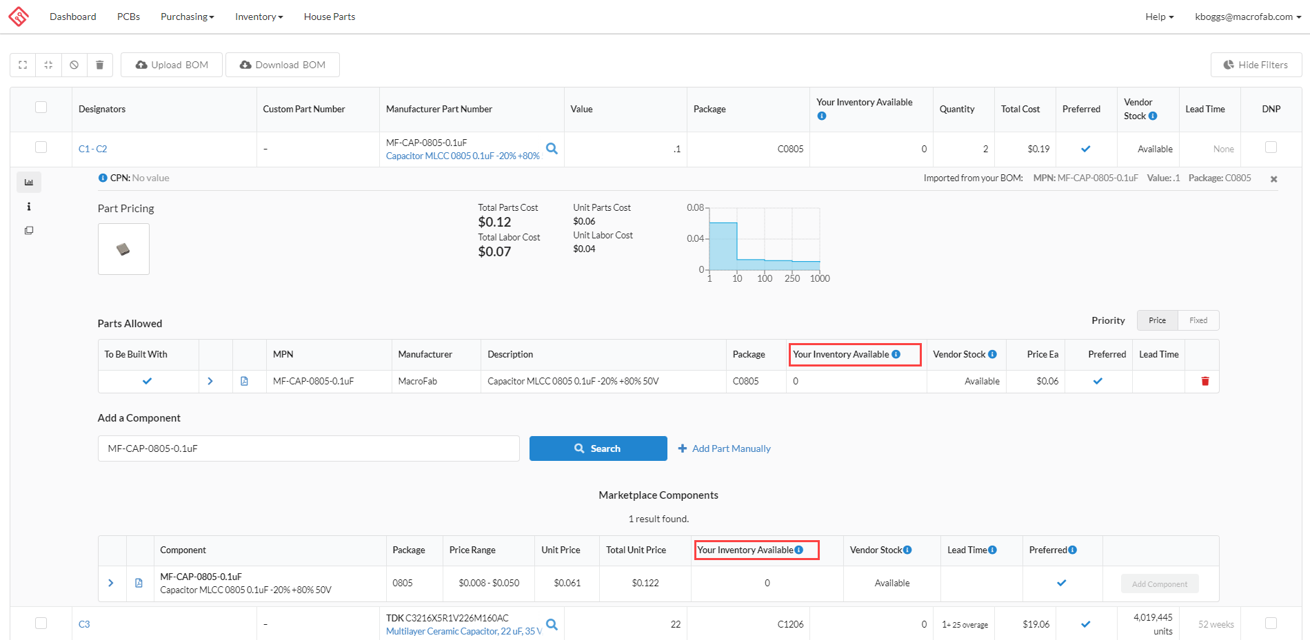This screenshot has width=1310, height=640.
Task: Click info icon for Marketplace Lead Time
Action: click(992, 550)
